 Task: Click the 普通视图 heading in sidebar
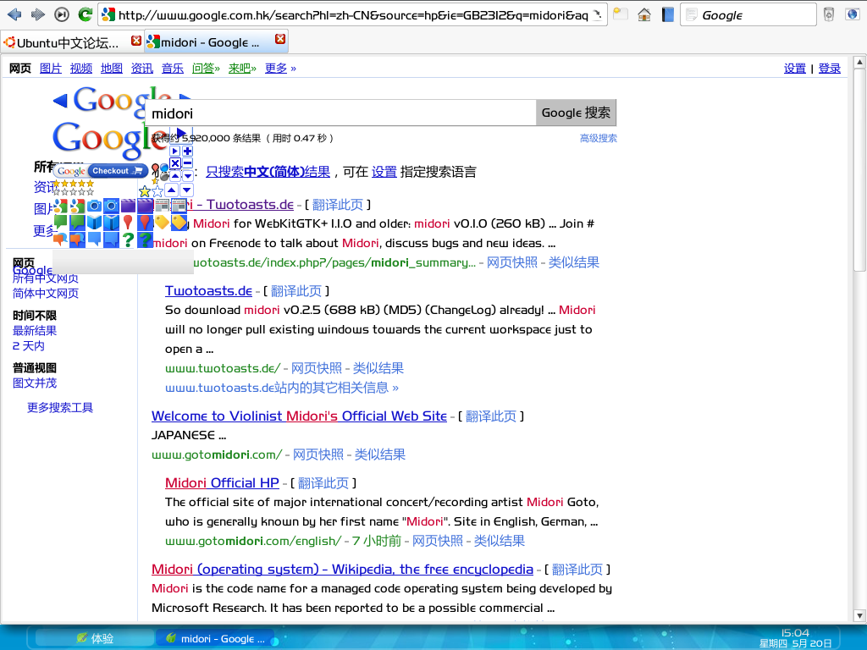click(34, 368)
